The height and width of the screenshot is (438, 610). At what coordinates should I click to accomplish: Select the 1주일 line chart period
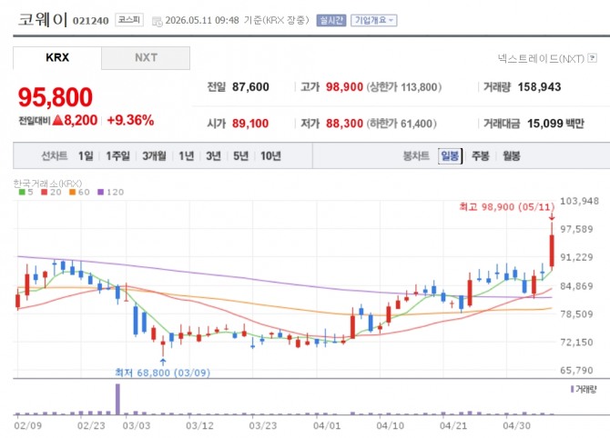click(x=117, y=156)
